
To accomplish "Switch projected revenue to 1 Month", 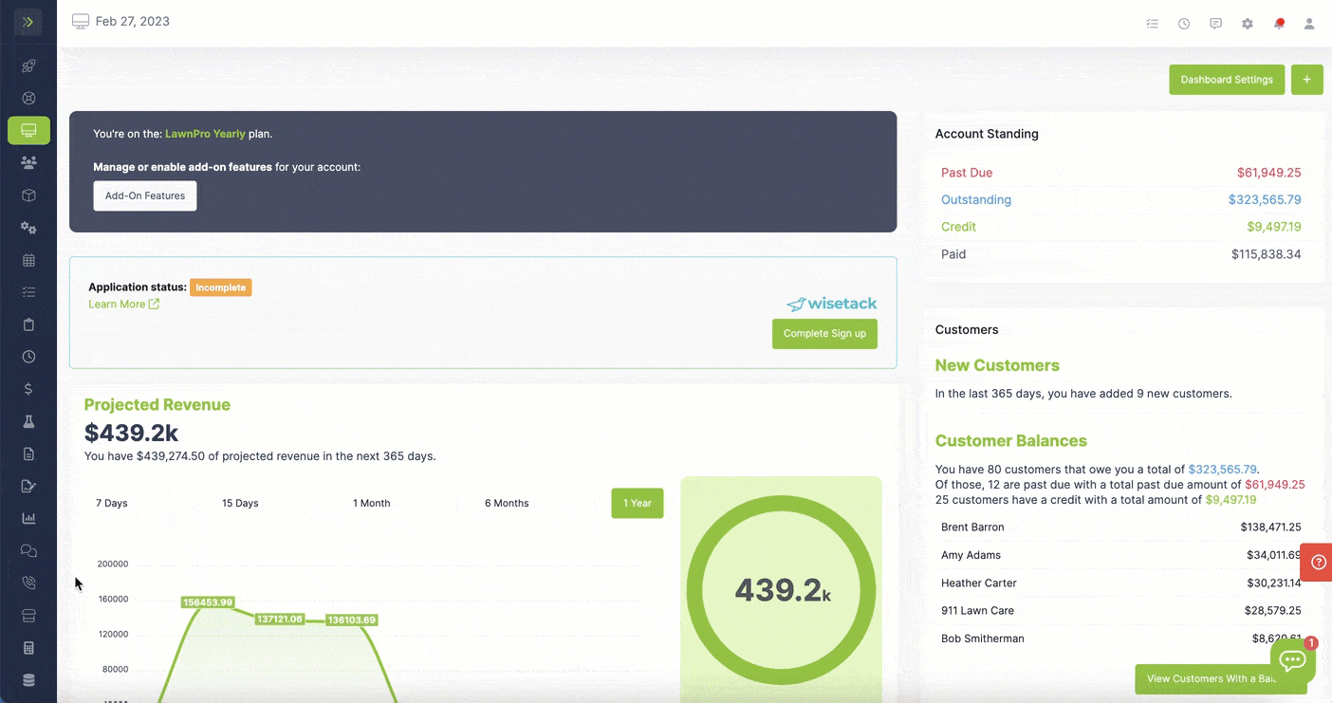I will pyautogui.click(x=371, y=503).
